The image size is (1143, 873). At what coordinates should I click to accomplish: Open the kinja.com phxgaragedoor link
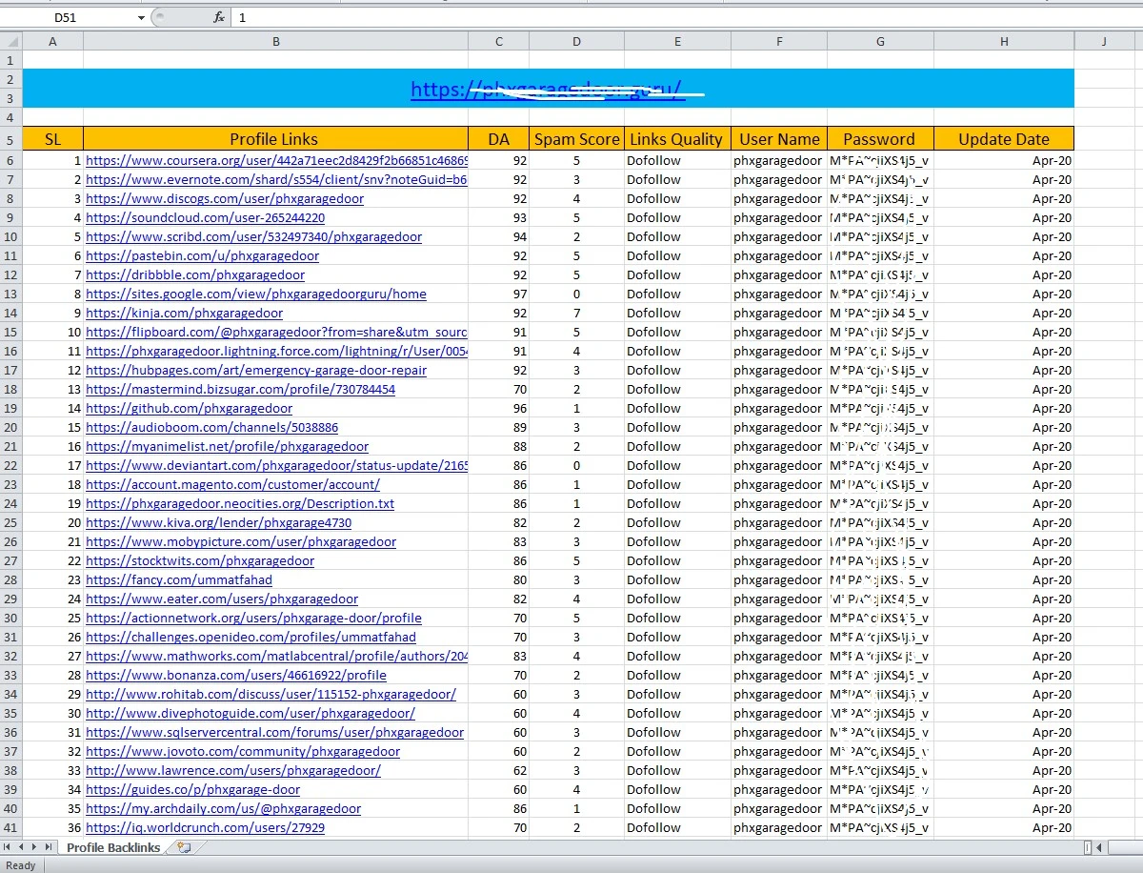(184, 313)
